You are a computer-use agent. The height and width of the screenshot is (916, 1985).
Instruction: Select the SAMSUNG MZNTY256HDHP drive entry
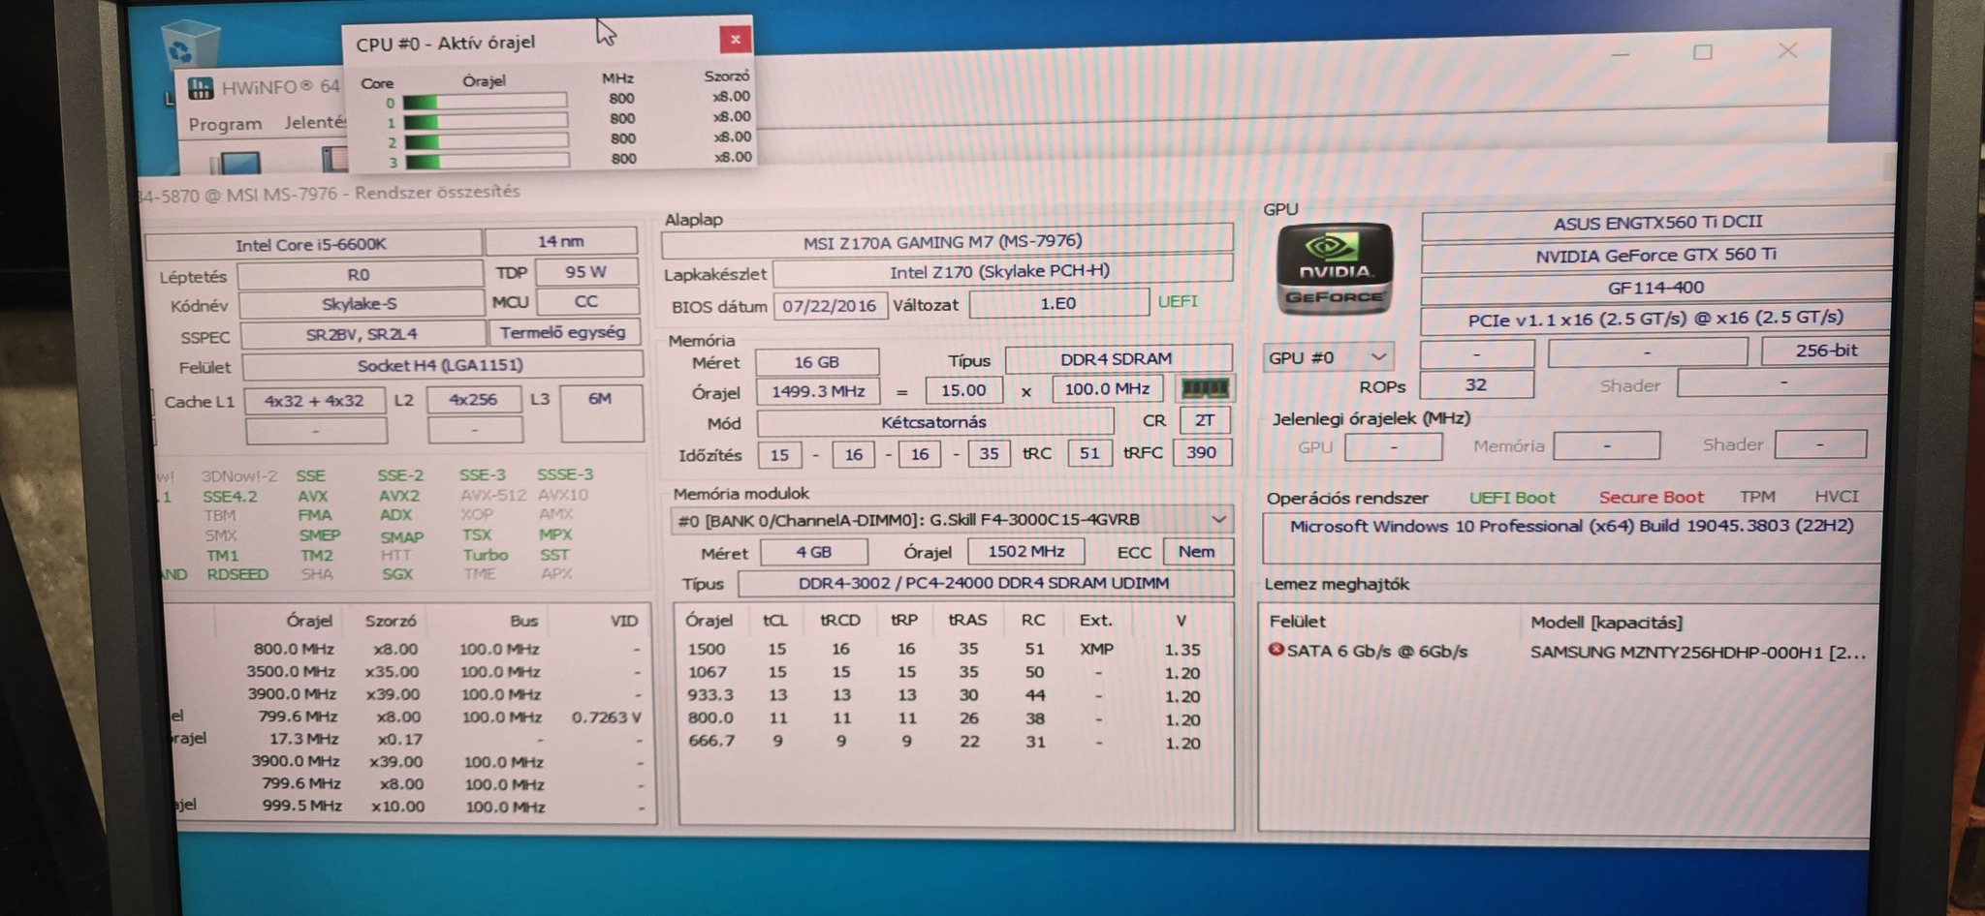[x=1698, y=652]
